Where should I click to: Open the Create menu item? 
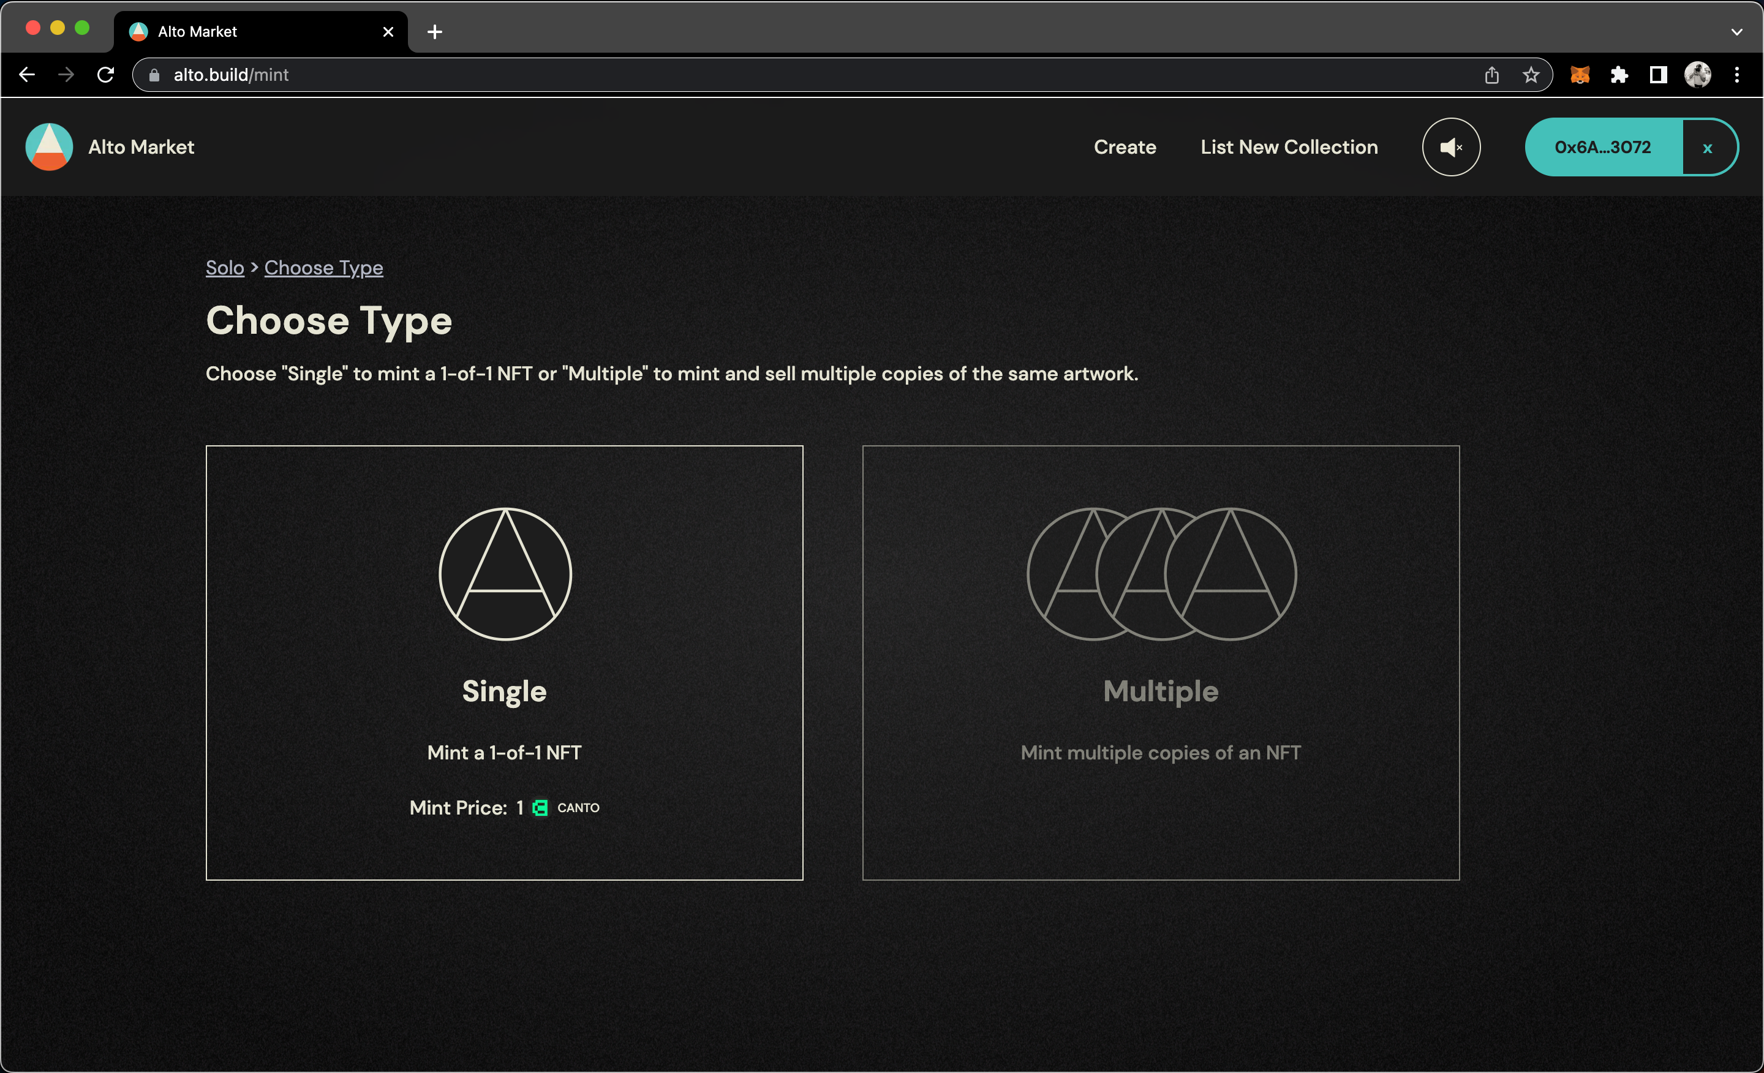(x=1125, y=147)
